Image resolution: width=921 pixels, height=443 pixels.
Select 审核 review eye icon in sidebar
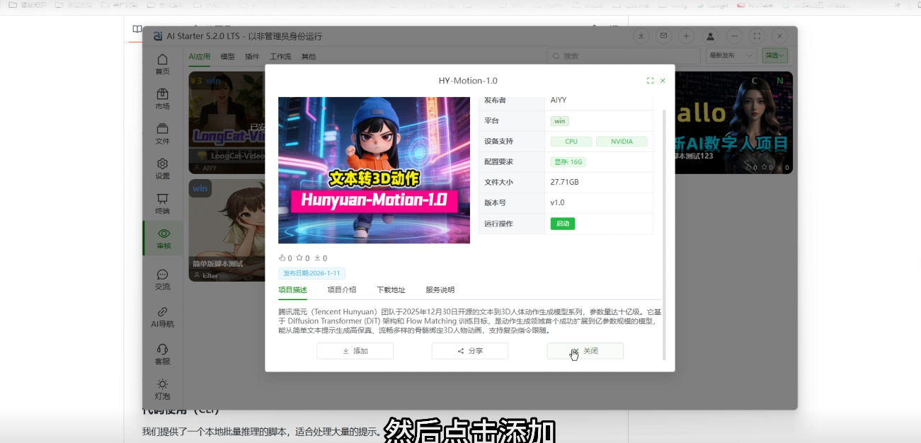[164, 238]
